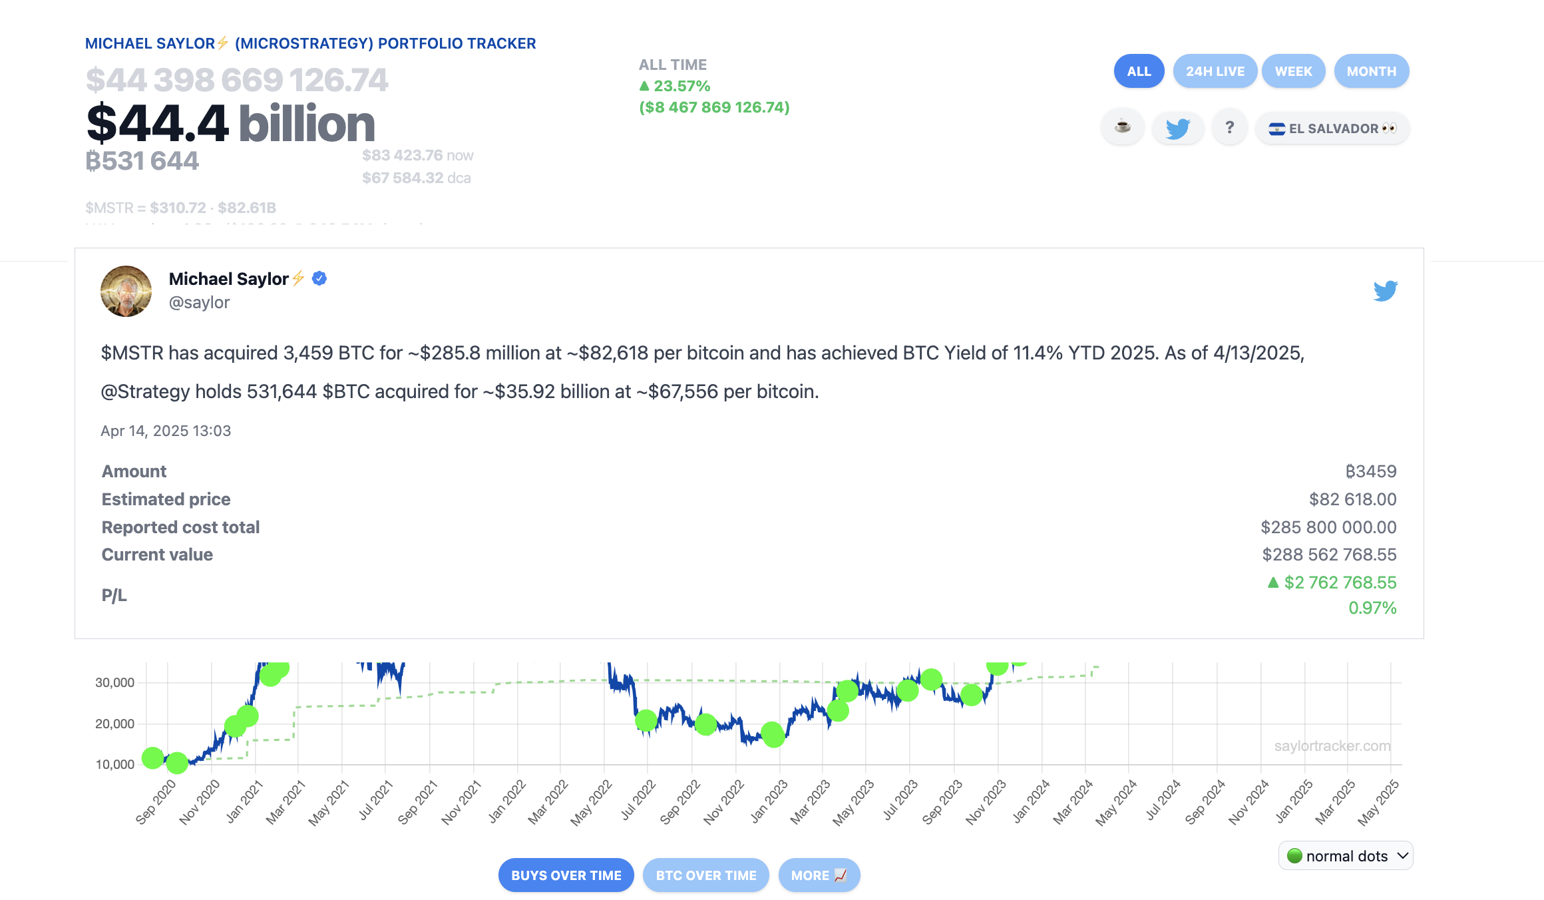Screen dimensions: 1544x900
Task: Click the saylortracker.com chart watermark
Action: click(x=1332, y=746)
